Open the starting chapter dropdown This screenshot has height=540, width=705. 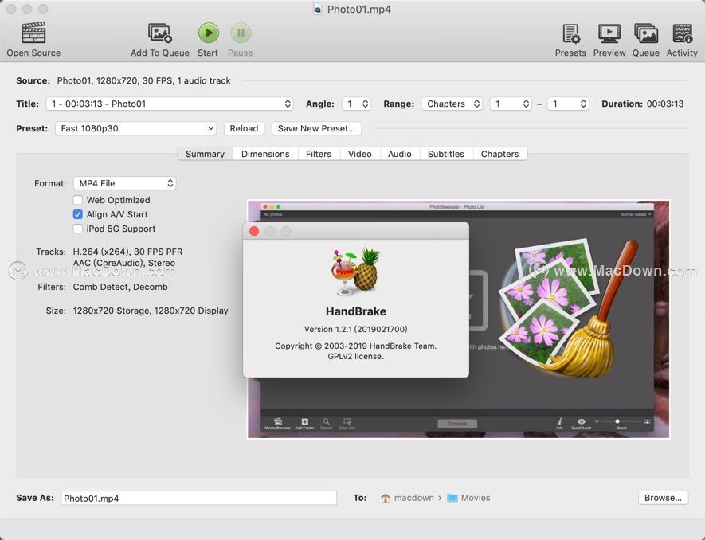click(x=511, y=104)
